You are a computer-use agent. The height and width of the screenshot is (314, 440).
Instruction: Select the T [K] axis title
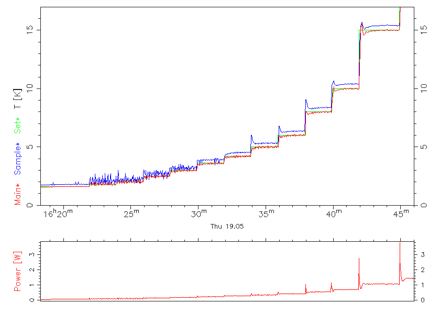[x=18, y=99]
